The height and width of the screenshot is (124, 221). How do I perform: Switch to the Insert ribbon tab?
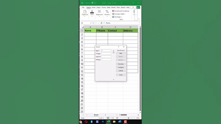[94, 7]
